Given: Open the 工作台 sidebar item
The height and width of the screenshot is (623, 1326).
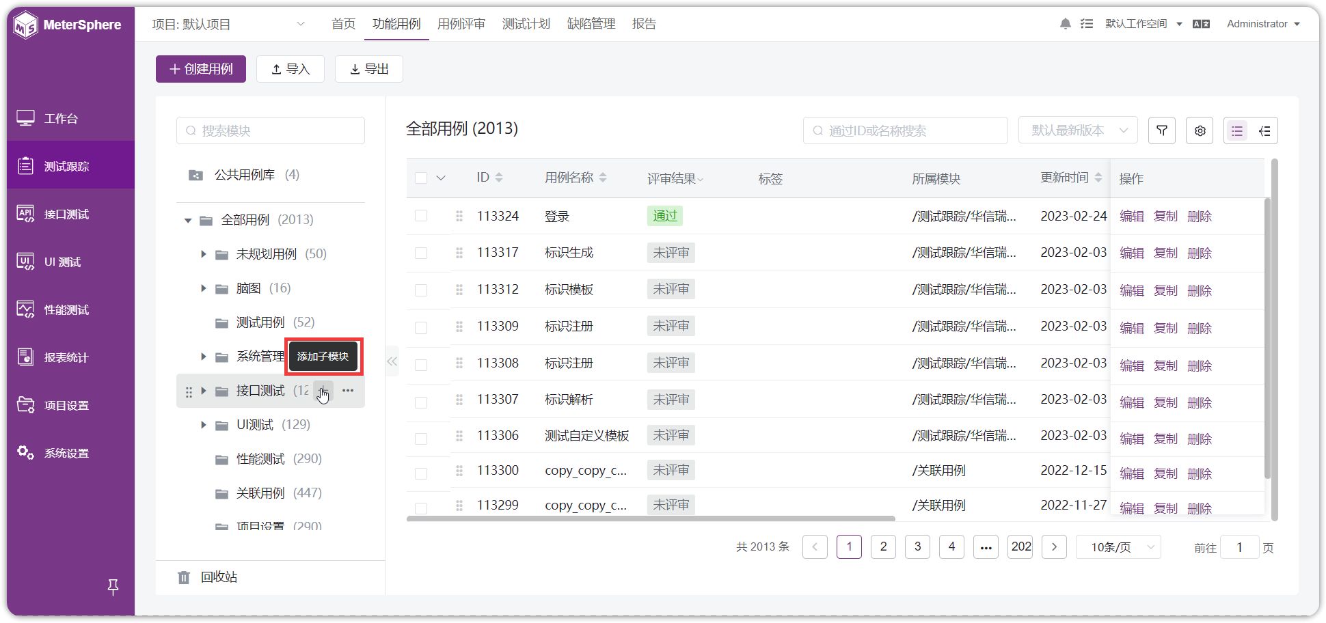Looking at the screenshot, I should coord(70,119).
